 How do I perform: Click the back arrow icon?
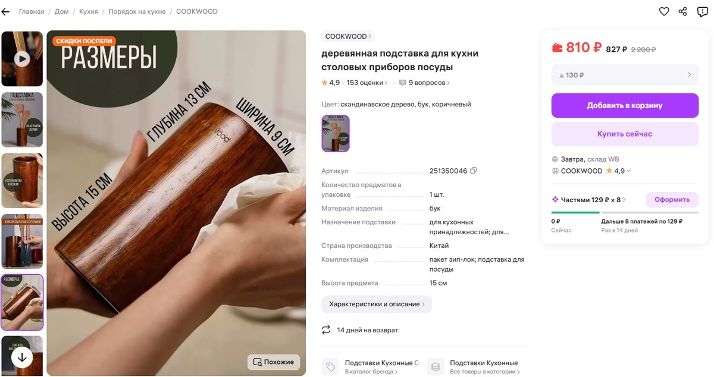pos(6,11)
